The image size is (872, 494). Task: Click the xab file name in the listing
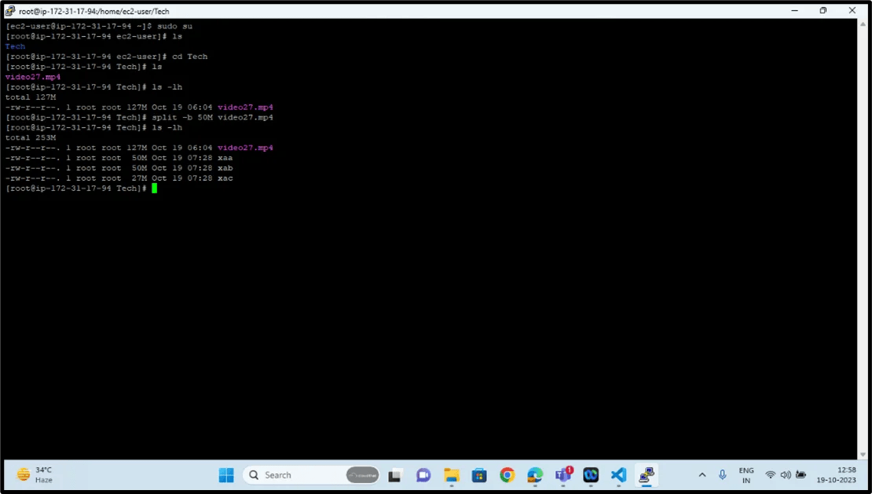coord(225,168)
